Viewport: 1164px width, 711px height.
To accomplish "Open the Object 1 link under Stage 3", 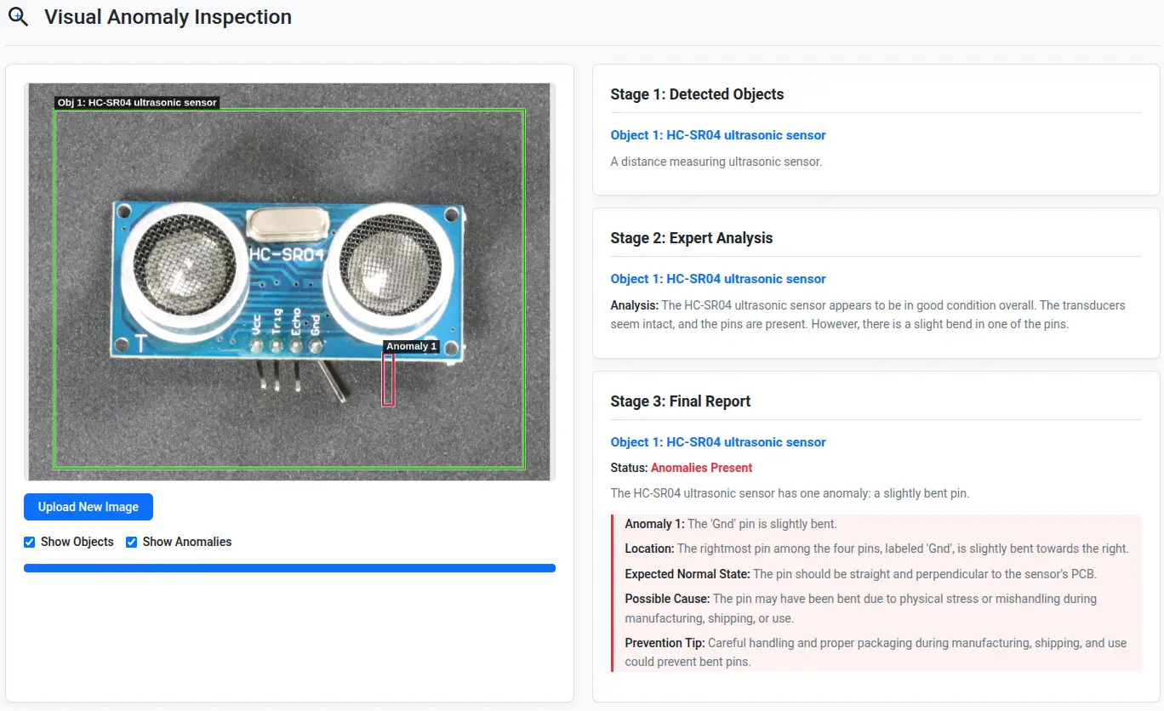I will [717, 442].
